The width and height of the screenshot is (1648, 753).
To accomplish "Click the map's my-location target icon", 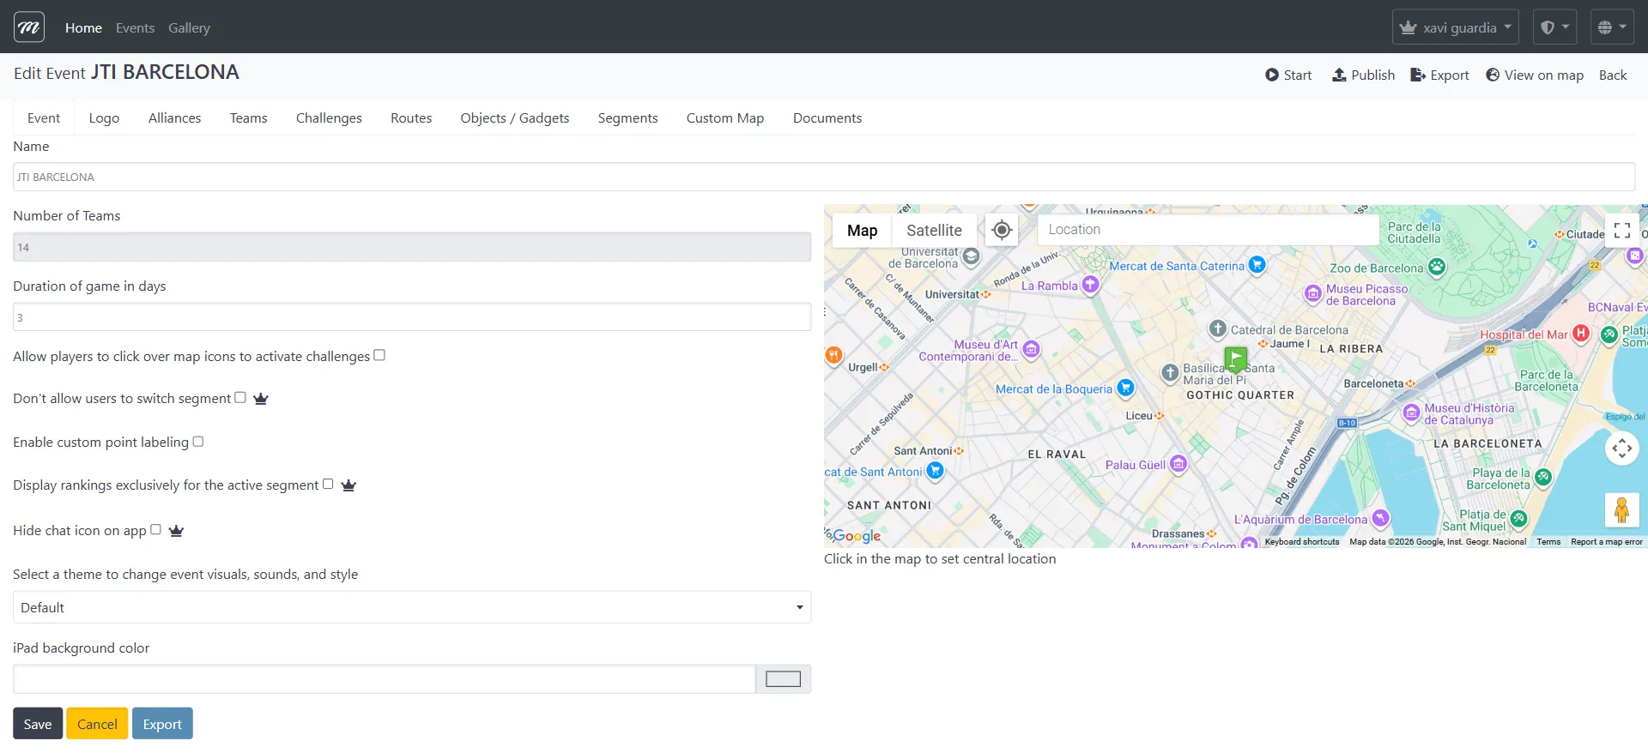I will pyautogui.click(x=1002, y=230).
